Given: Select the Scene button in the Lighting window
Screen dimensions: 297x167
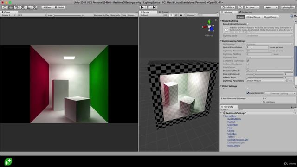Looking at the screenshot, I should (x=240, y=17).
